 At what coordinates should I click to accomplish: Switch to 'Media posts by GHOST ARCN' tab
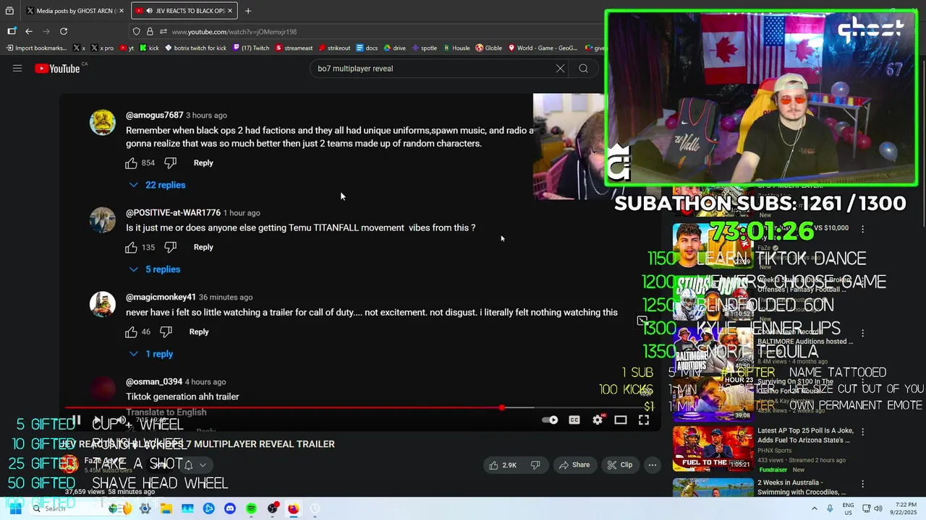click(x=75, y=11)
